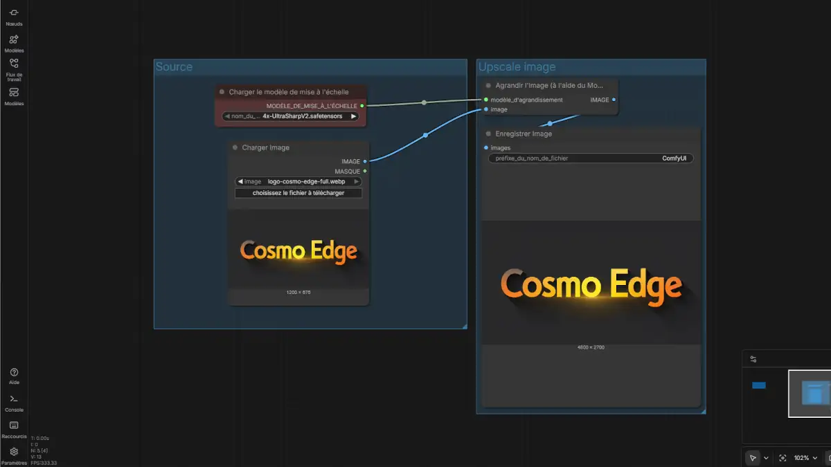
Task: Open the Nœuds panel in the sidebar
Action: pos(14,17)
